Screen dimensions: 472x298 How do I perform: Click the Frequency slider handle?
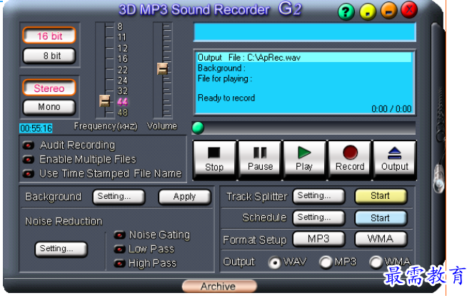click(x=105, y=101)
